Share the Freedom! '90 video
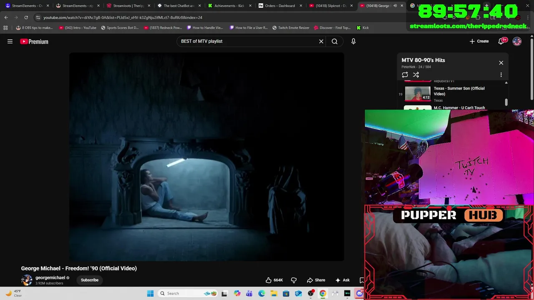This screenshot has width=534, height=300. 316,280
